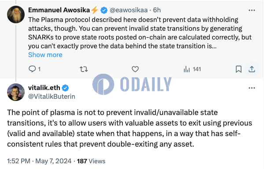The height and width of the screenshot is (169, 264).
Task: Click vitalik.eth's verified checkmark badge
Action: pyautogui.click(x=65, y=88)
